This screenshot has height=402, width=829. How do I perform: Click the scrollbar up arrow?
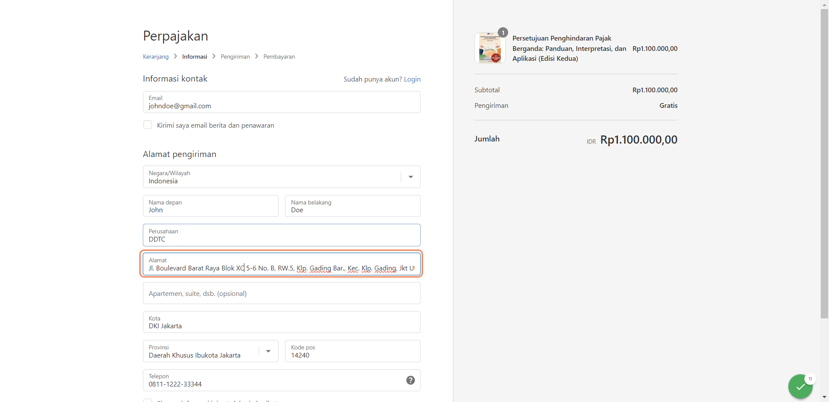(x=824, y=4)
